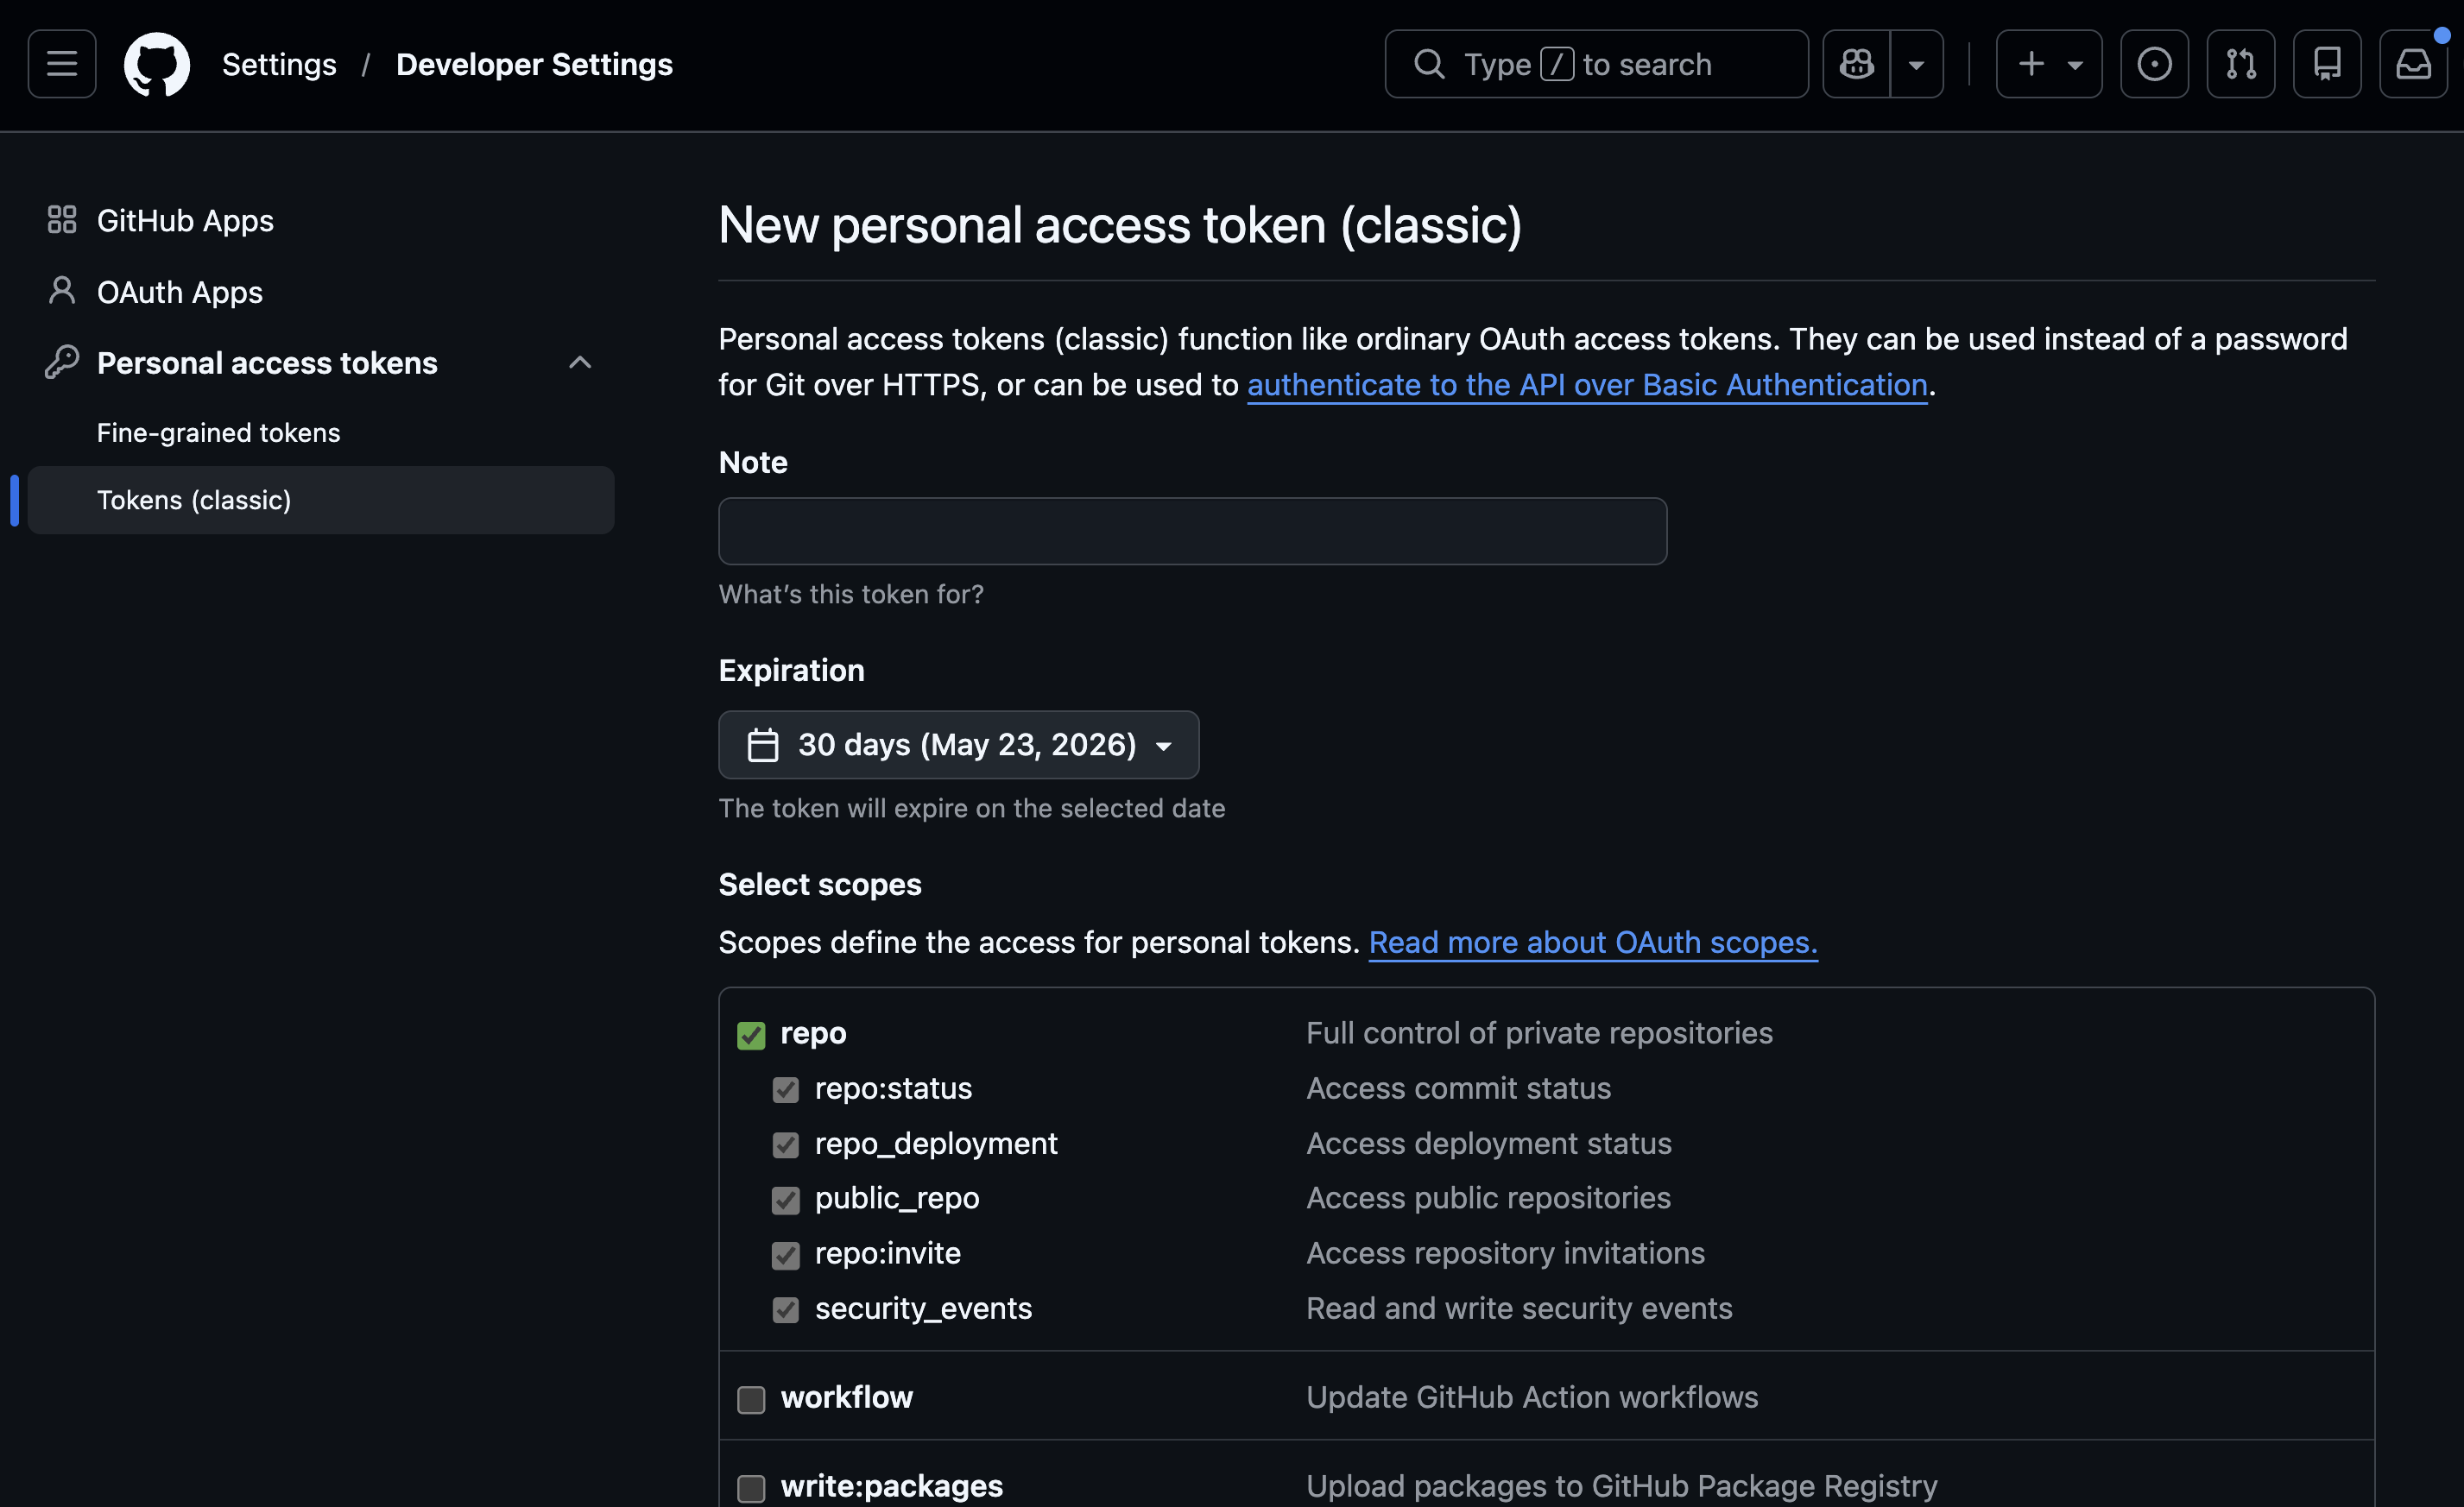The width and height of the screenshot is (2464, 1507).
Task: Enable the write:packages scope checkbox
Action: coord(751,1488)
